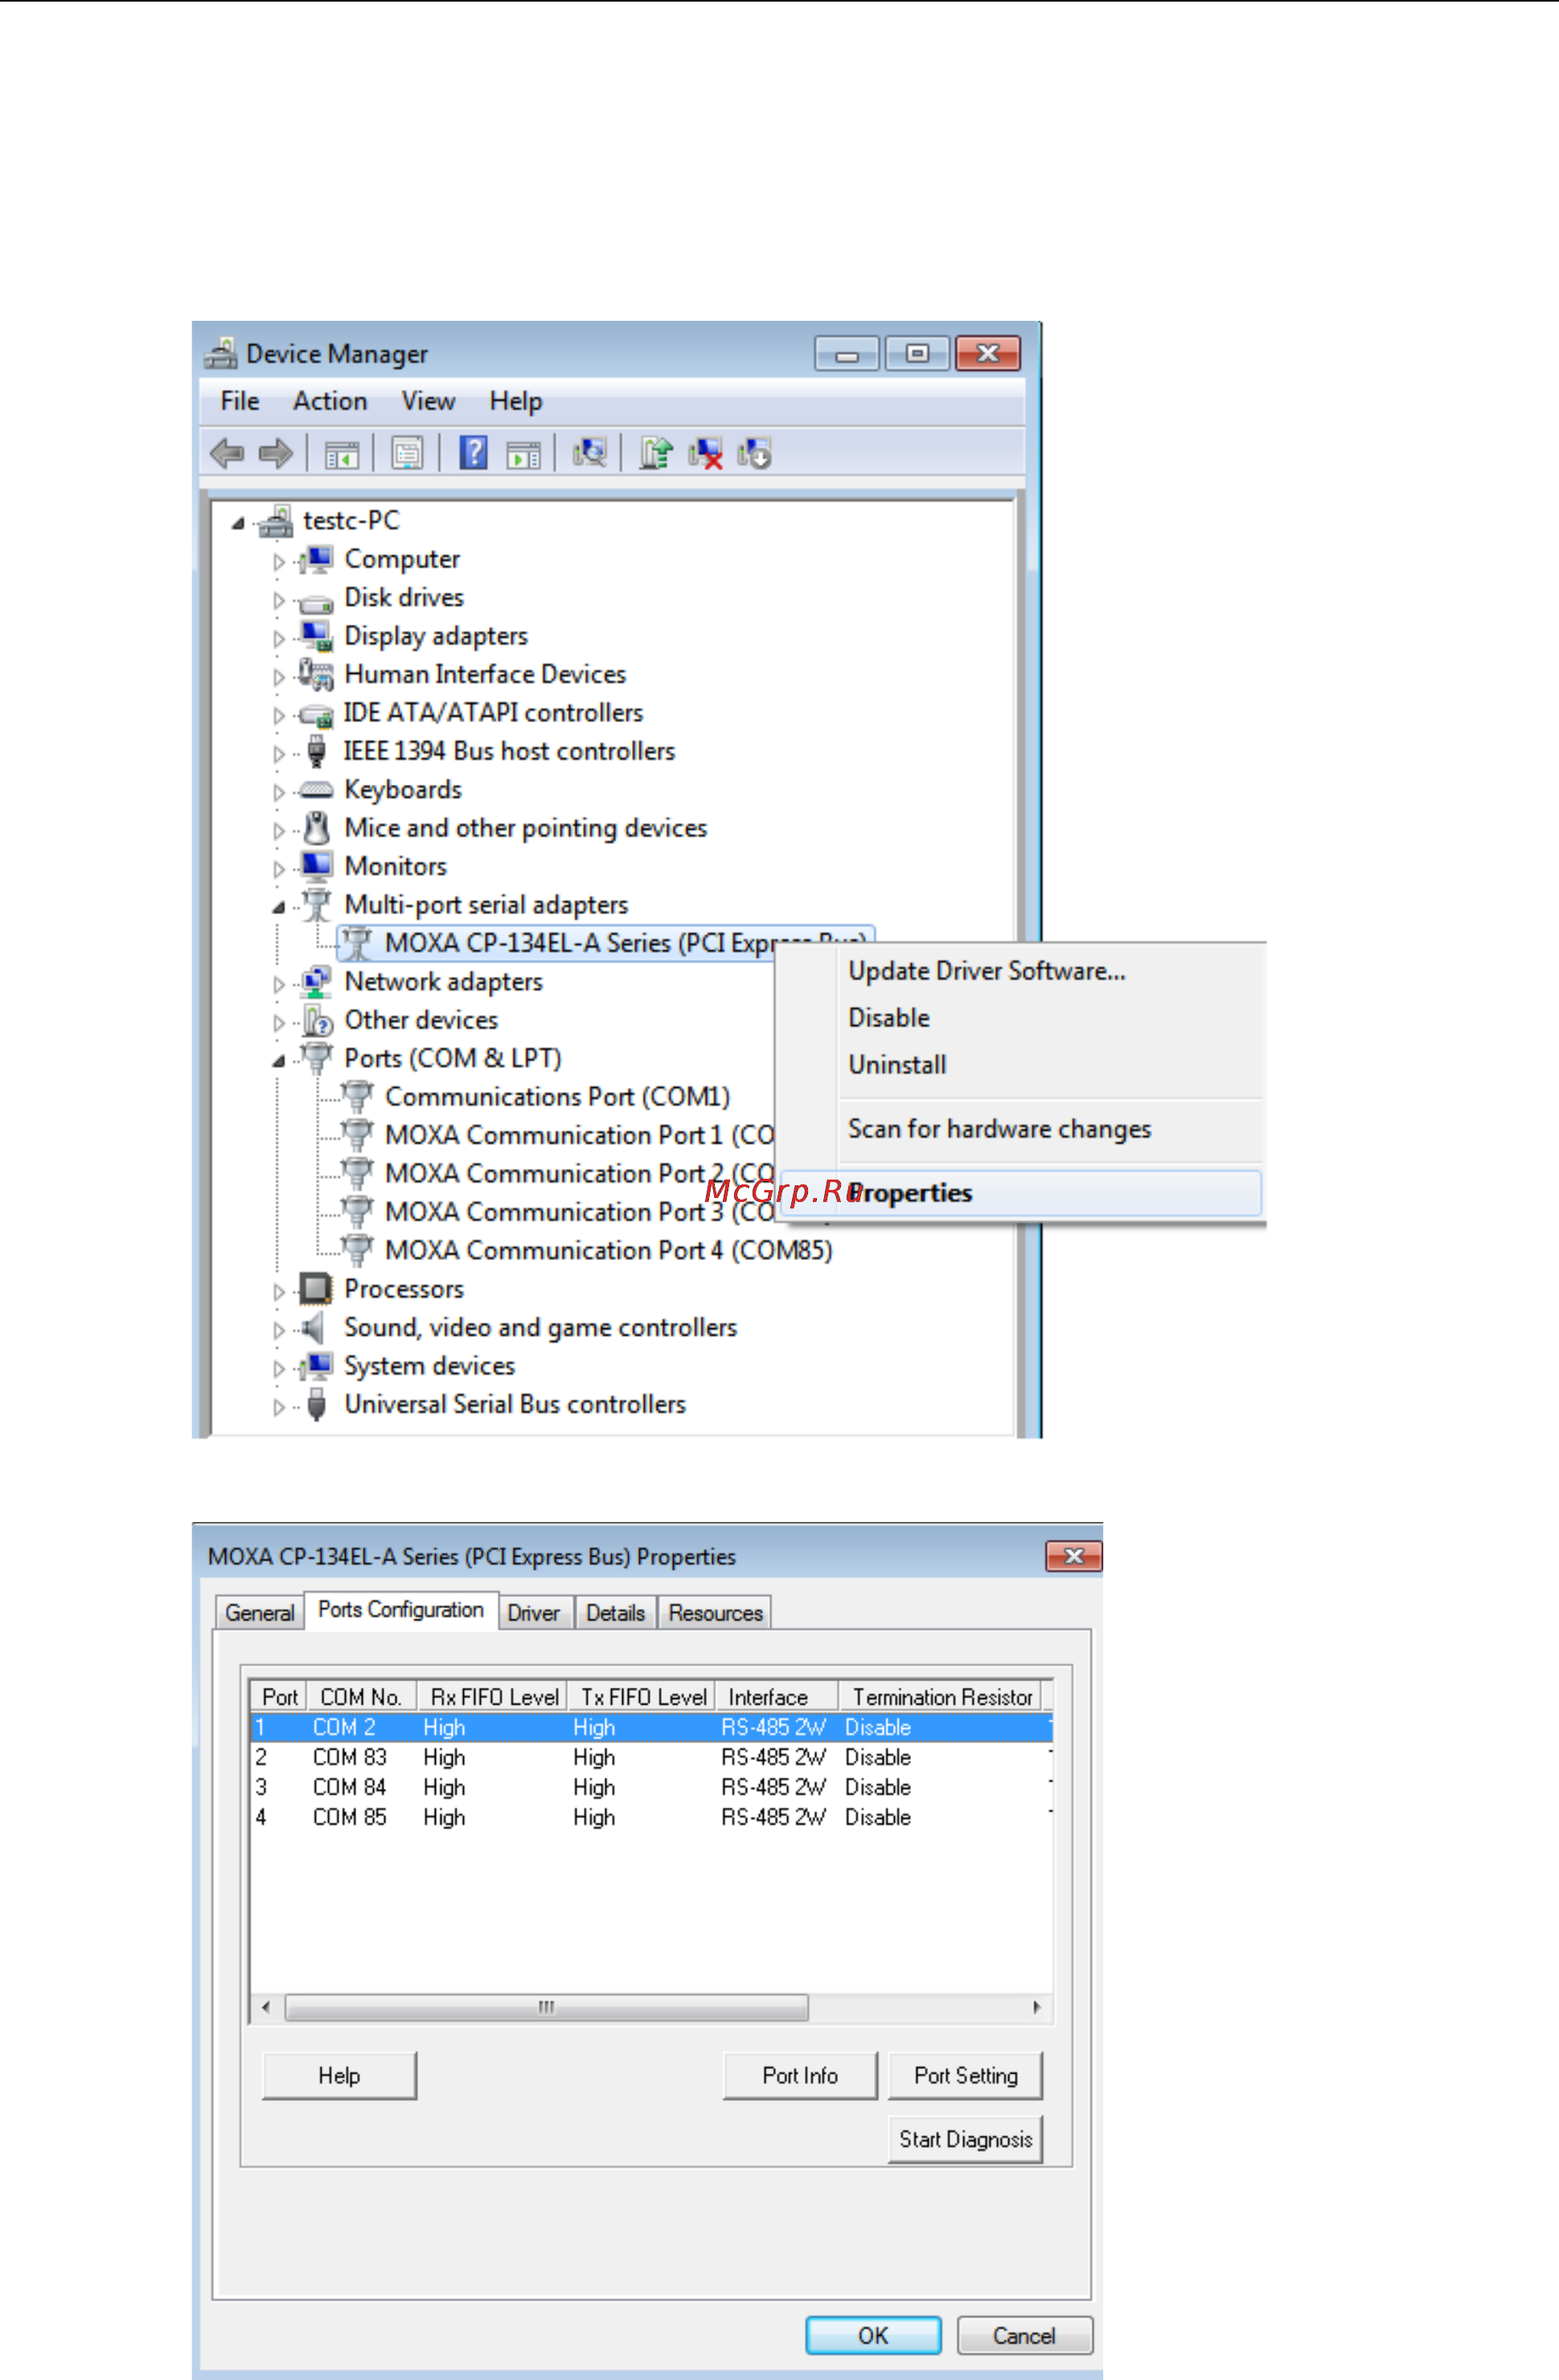Click the Disable toolbar icon with down arrow
The width and height of the screenshot is (1559, 2380).
coord(754,454)
